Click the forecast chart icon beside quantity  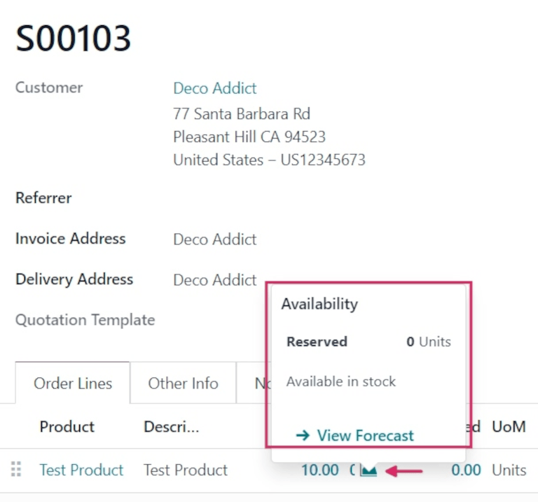pyautogui.click(x=368, y=470)
